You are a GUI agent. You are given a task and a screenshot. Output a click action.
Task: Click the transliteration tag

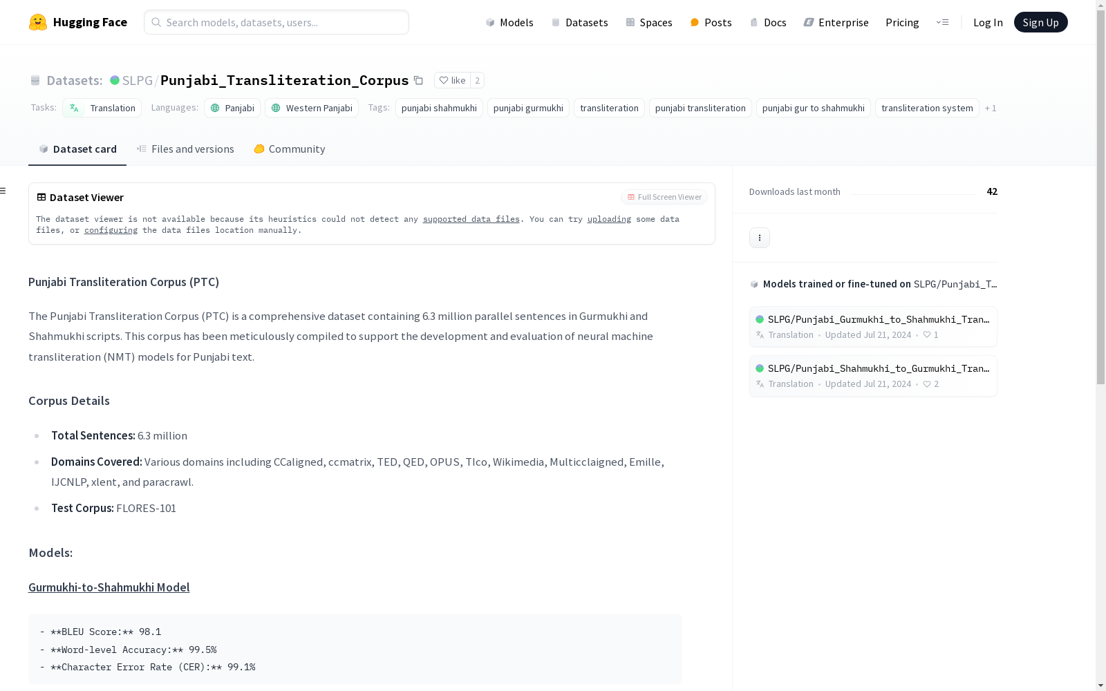click(x=609, y=108)
